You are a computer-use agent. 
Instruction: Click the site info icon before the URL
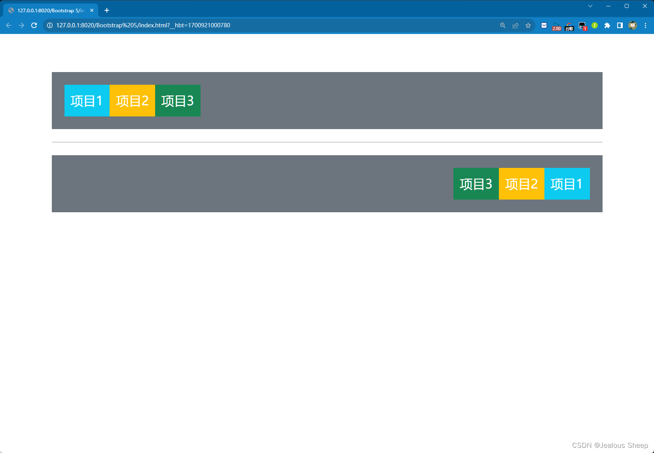[x=49, y=25]
